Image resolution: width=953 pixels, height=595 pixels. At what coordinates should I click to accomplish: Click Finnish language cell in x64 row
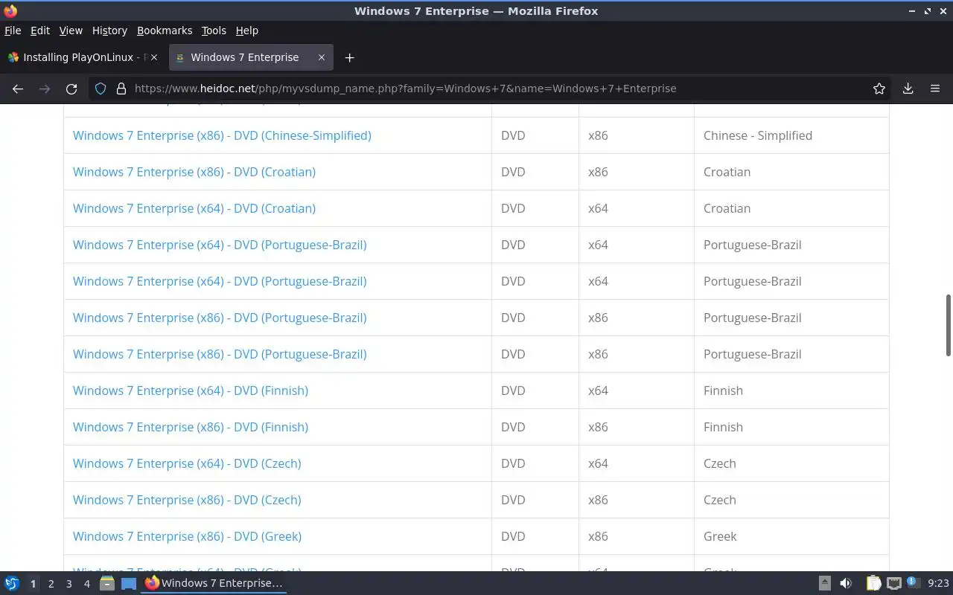coord(791,390)
